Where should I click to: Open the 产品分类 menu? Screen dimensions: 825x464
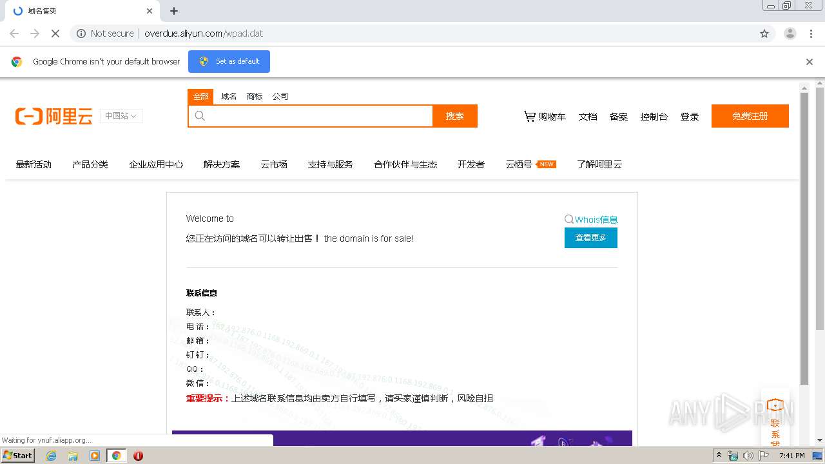[x=90, y=164]
